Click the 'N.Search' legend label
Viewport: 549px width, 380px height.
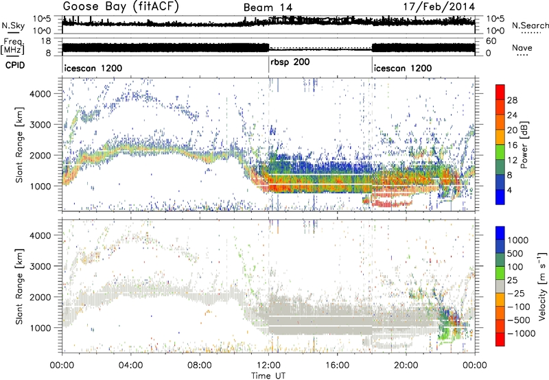click(x=530, y=25)
